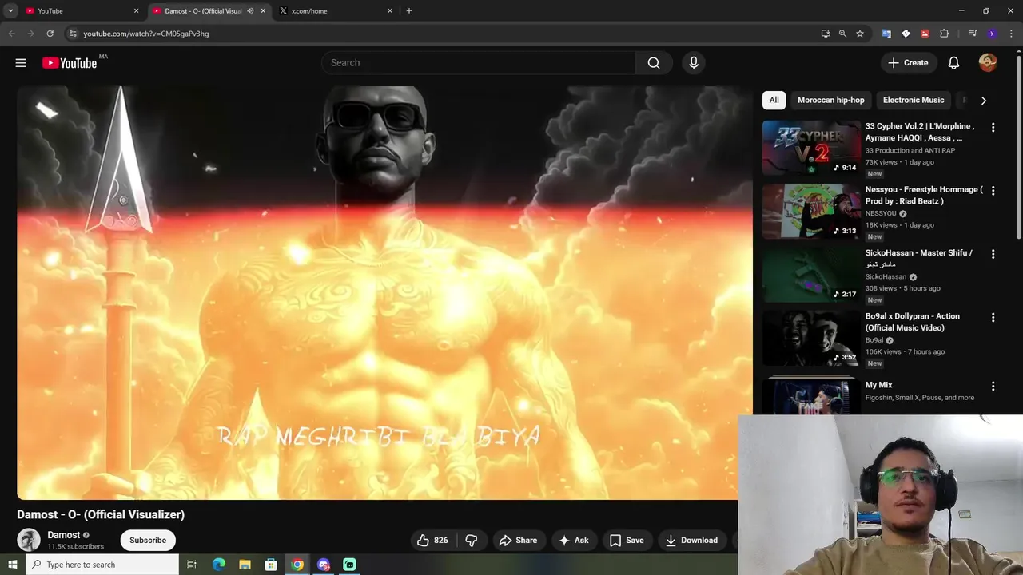
Task: Open the tab search dropdown arrow
Action: [10, 11]
